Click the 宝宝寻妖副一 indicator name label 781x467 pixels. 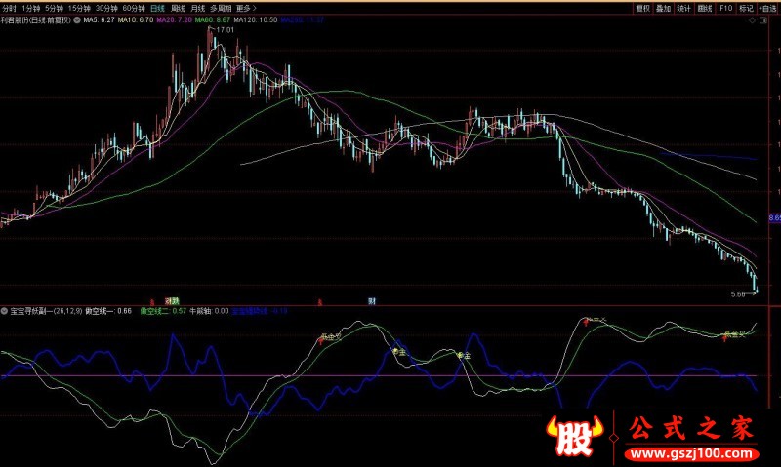pyautogui.click(x=33, y=310)
